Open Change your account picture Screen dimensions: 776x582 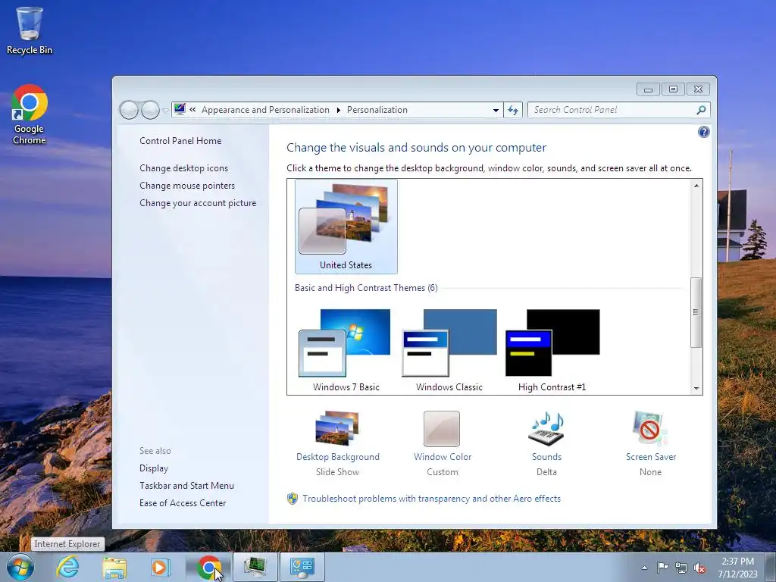tap(198, 203)
